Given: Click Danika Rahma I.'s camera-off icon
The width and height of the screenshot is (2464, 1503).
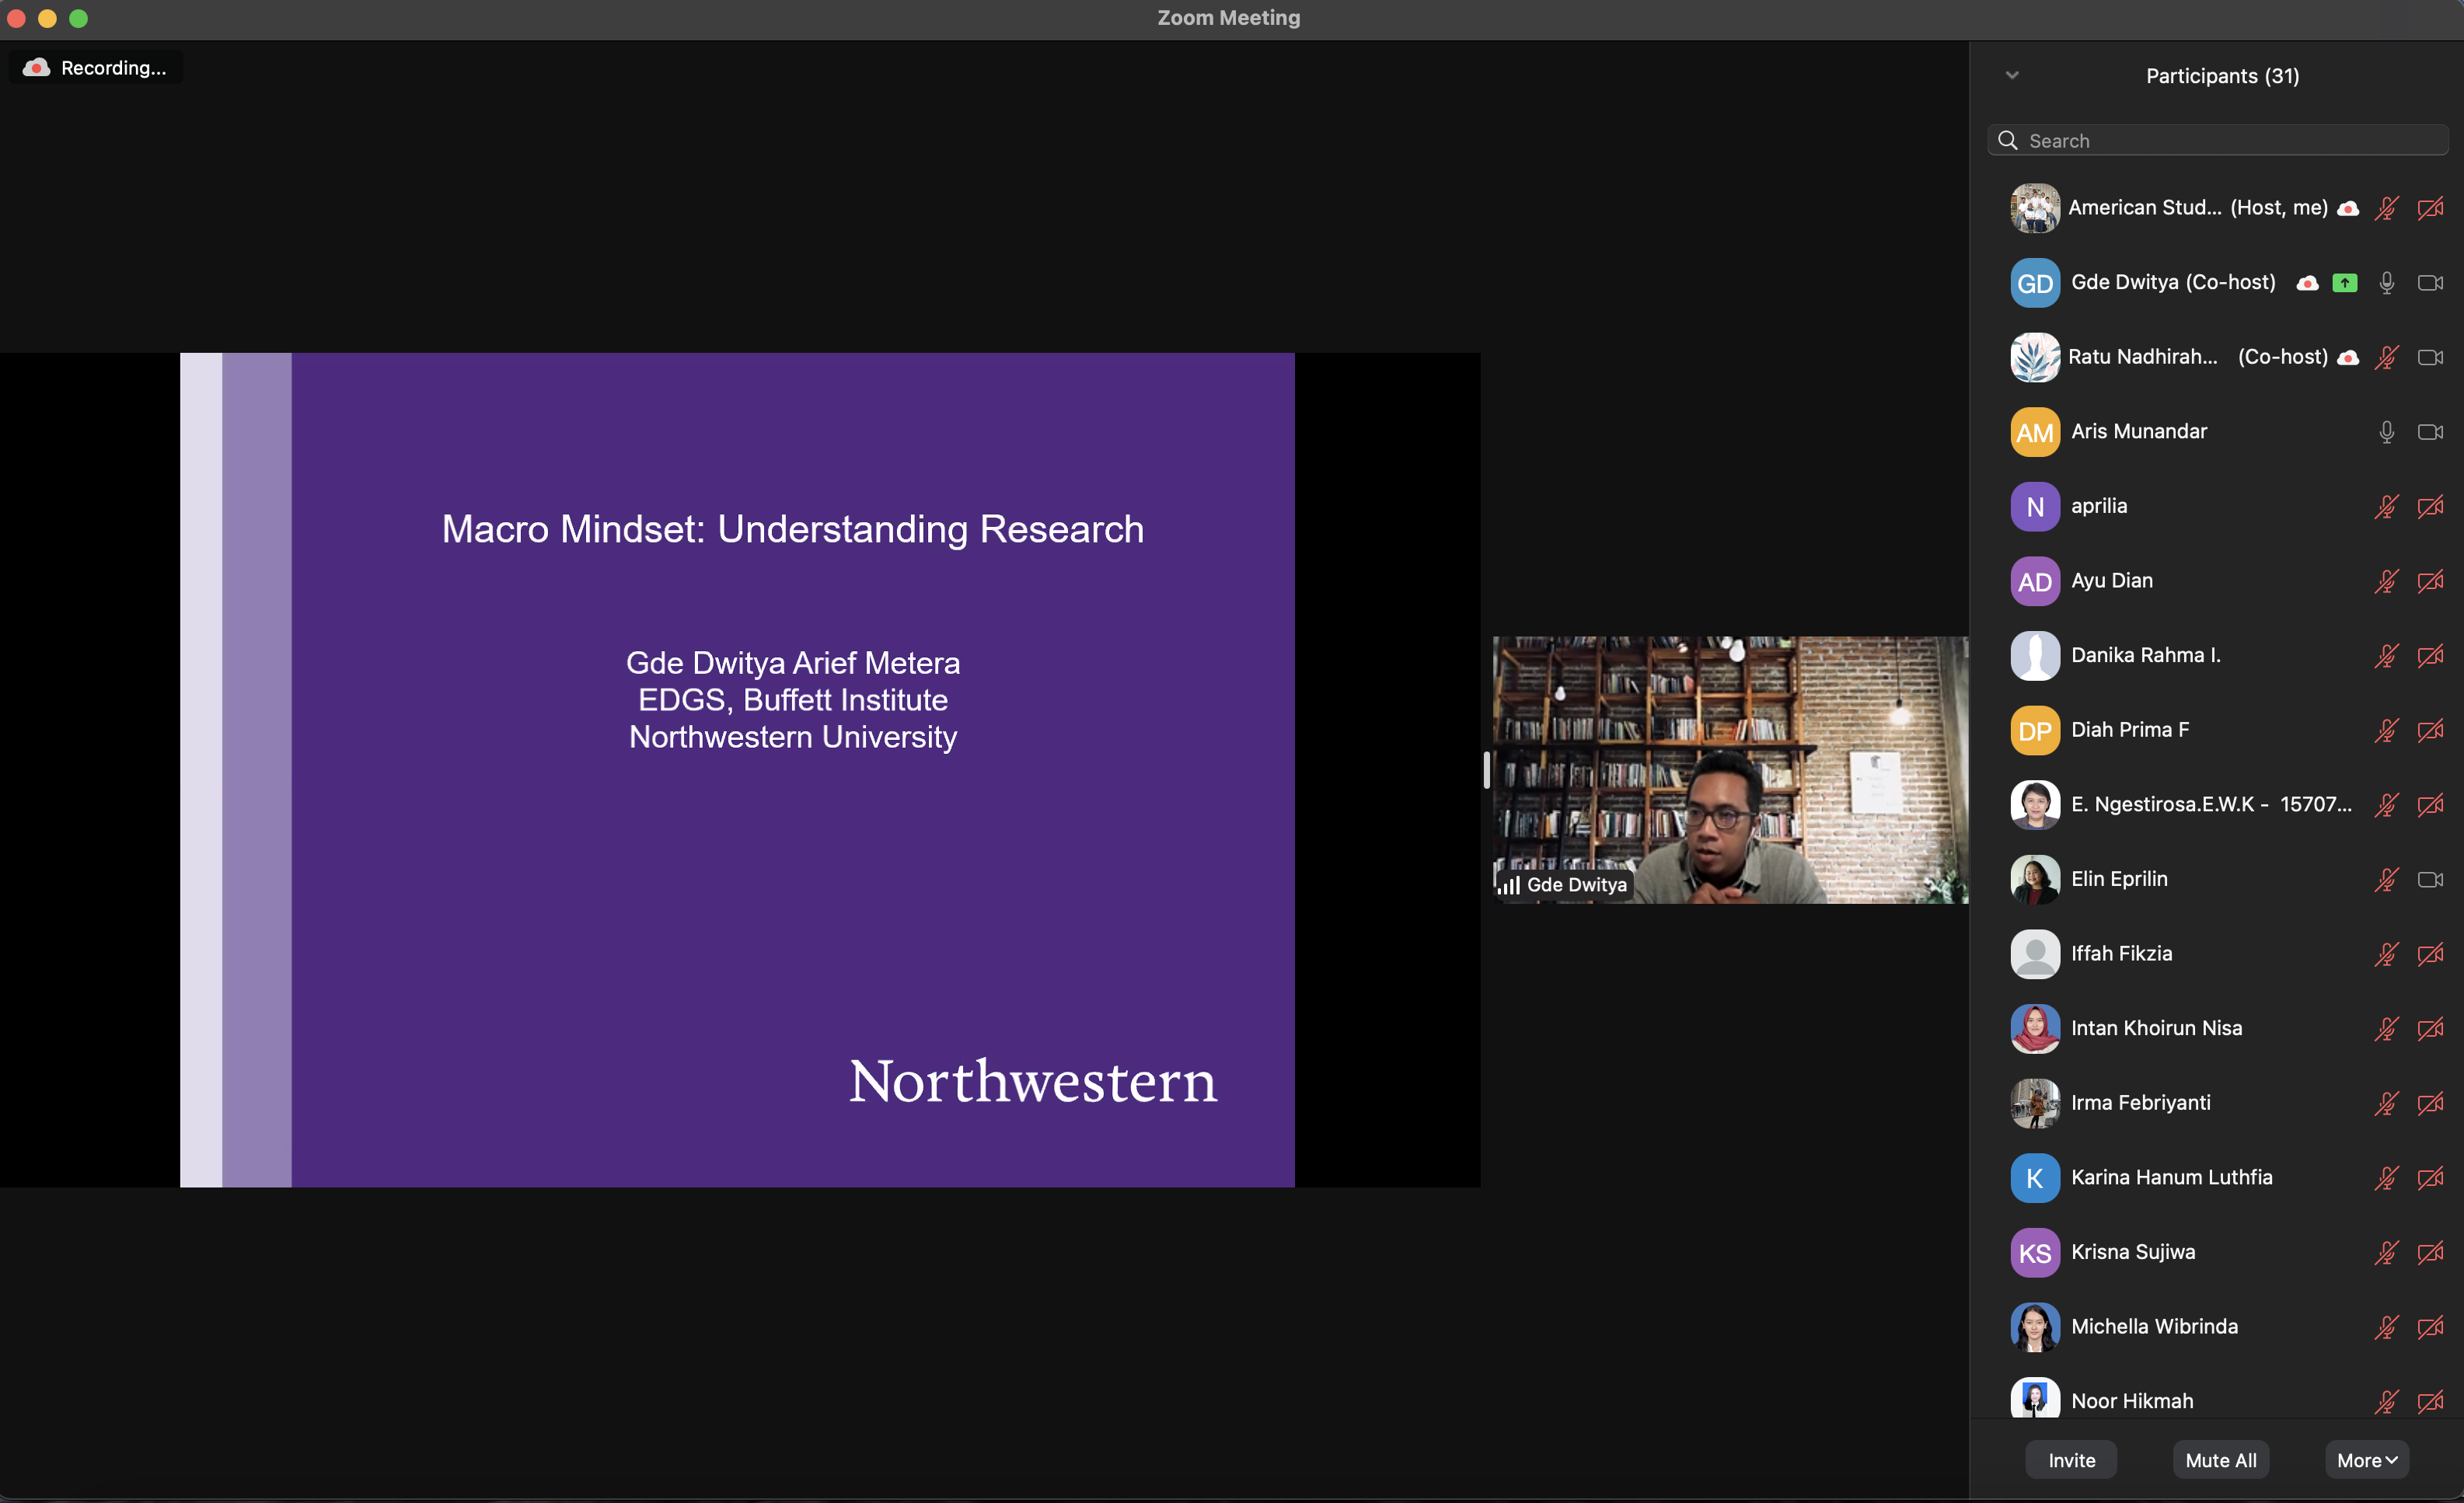Looking at the screenshot, I should (2430, 656).
